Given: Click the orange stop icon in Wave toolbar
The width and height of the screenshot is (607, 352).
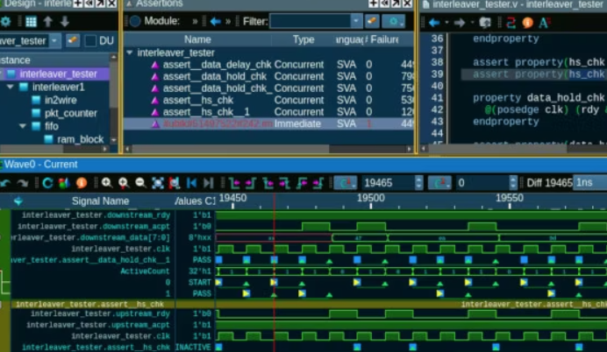Looking at the screenshot, I should [82, 183].
